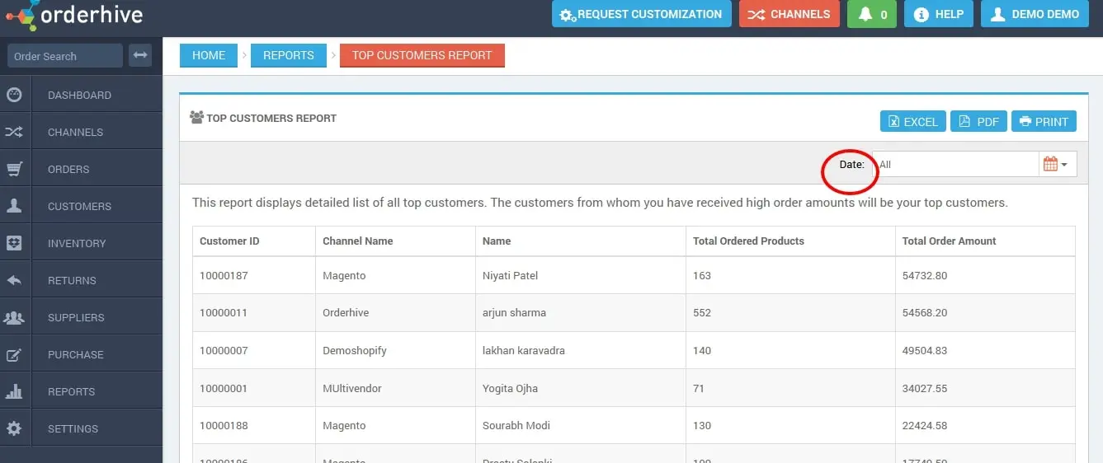This screenshot has width=1103, height=463.
Task: Click the Orders cart icon in sidebar
Action: point(14,169)
